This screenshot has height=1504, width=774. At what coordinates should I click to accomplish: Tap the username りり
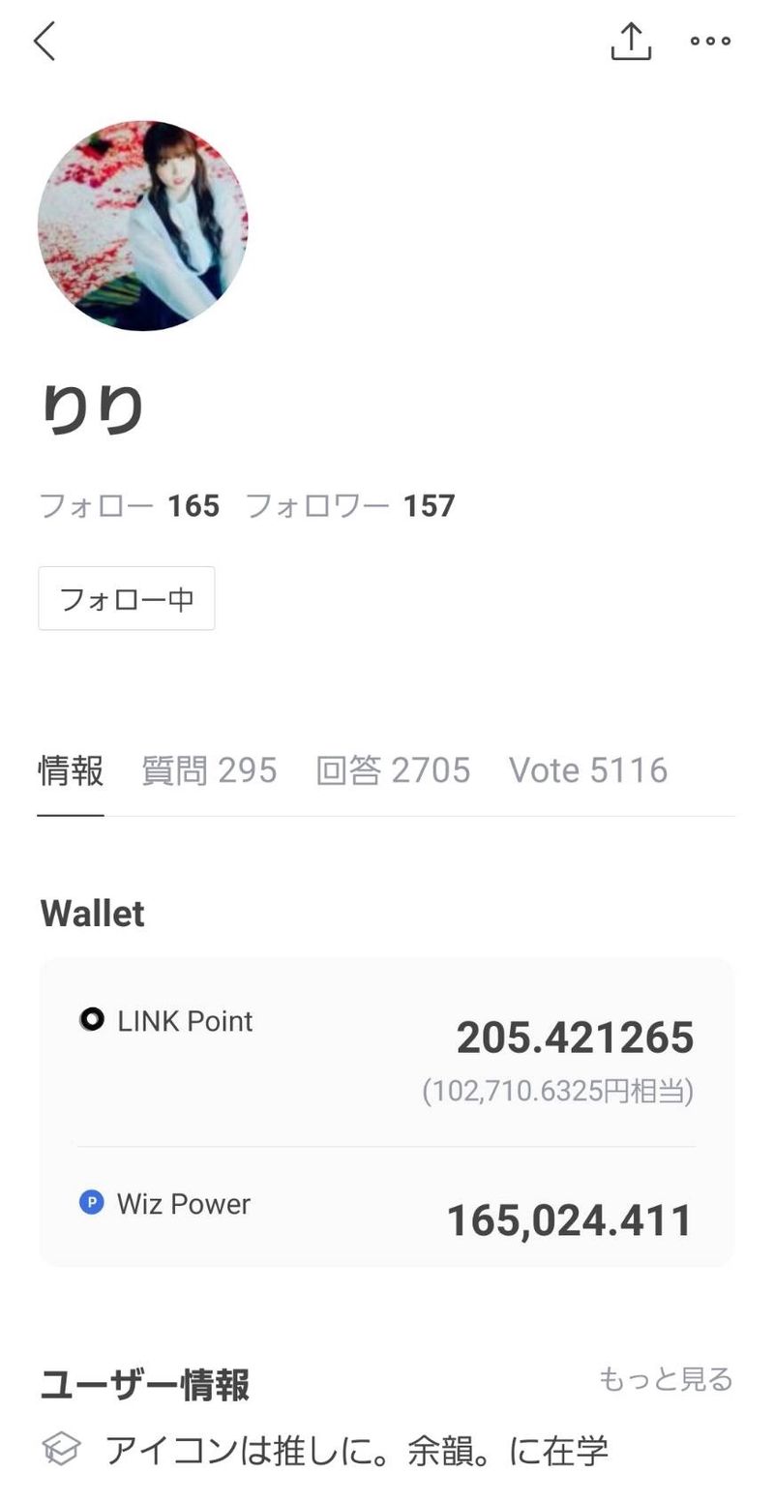[93, 408]
